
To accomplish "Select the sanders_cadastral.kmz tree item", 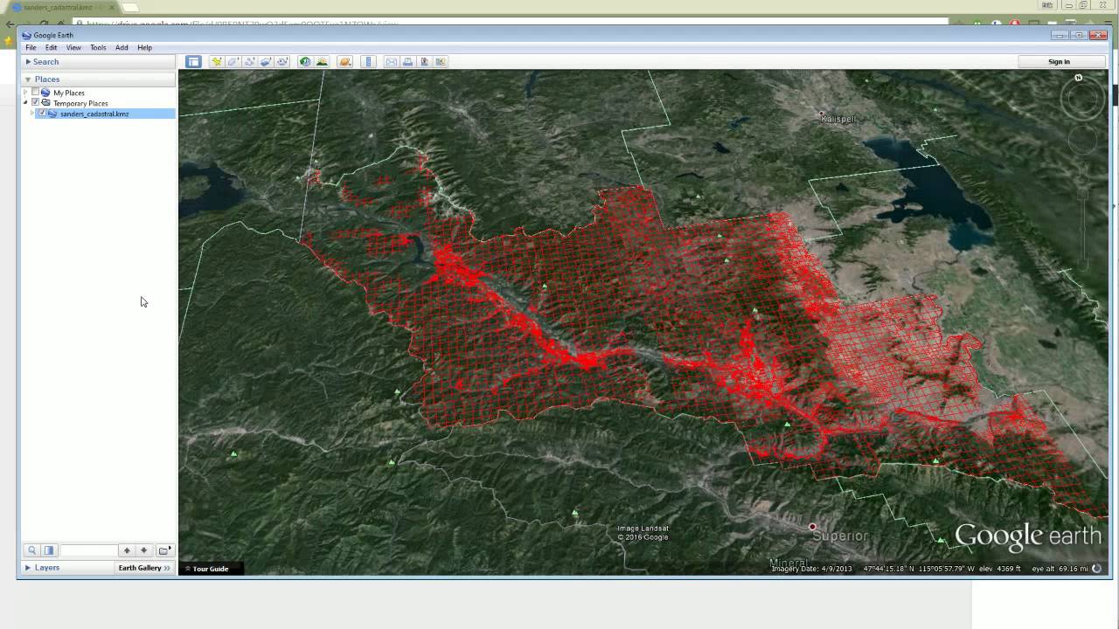I will 94,114.
